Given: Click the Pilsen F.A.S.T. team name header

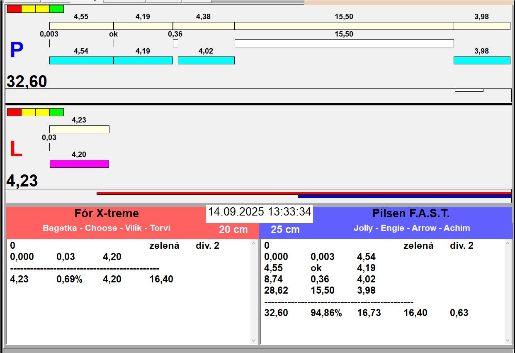Looking at the screenshot, I should pyautogui.click(x=411, y=213).
